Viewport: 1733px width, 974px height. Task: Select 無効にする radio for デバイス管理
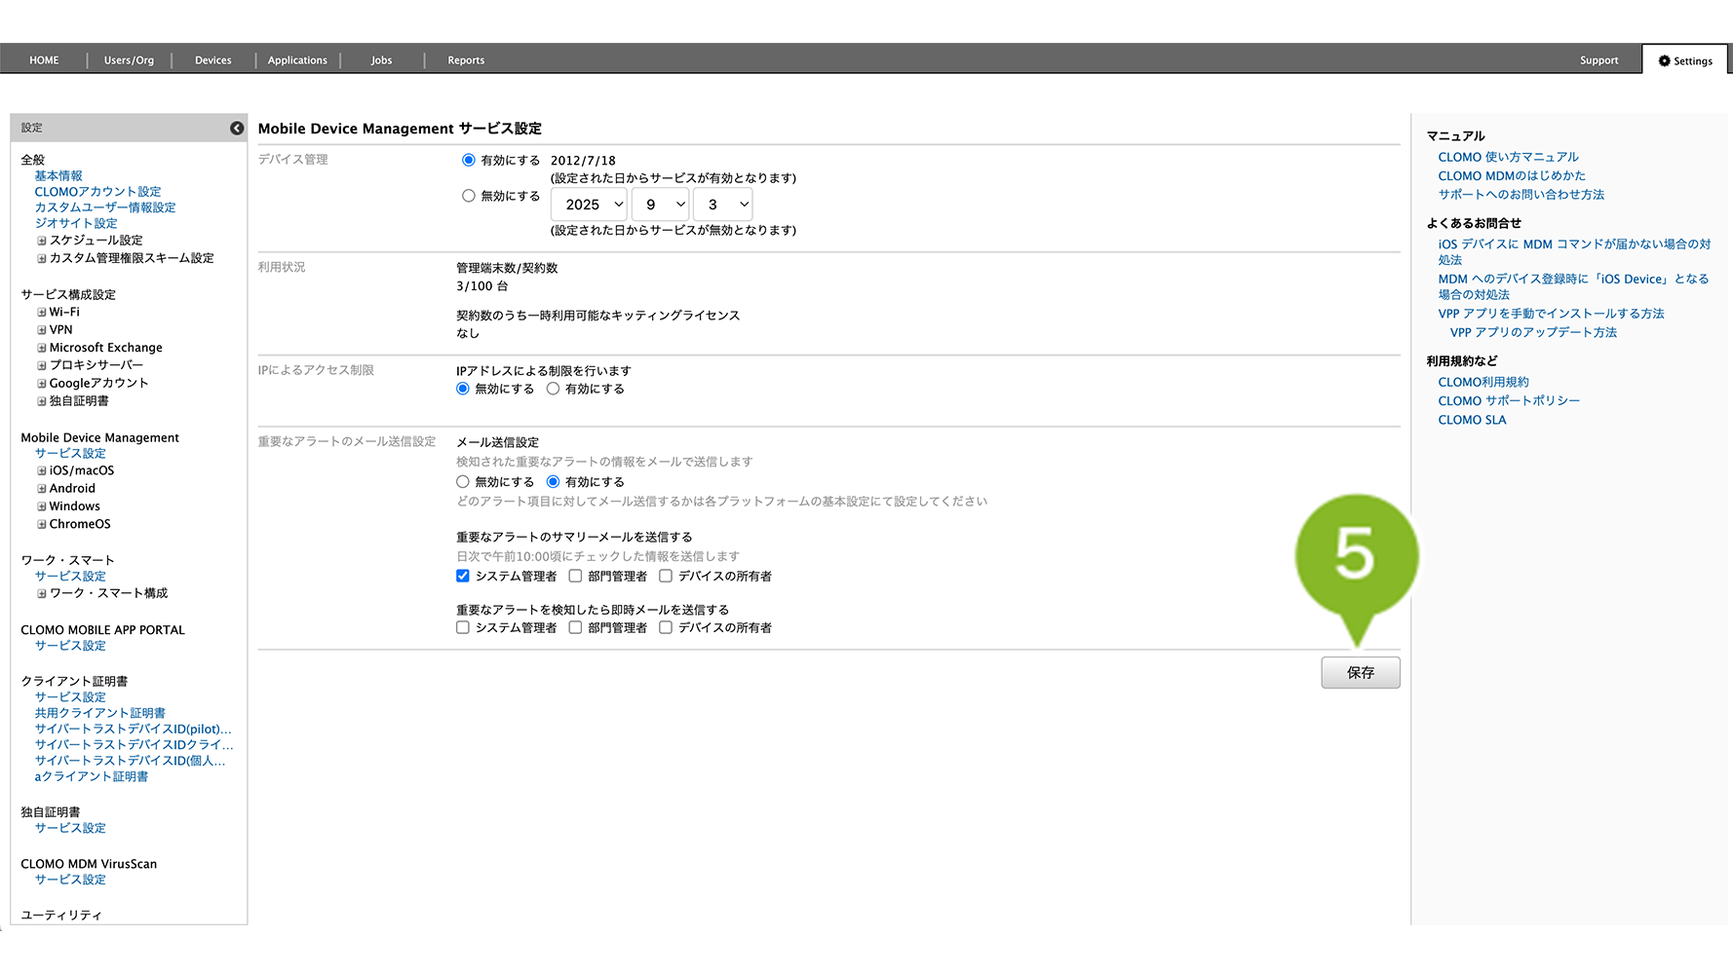[x=469, y=196]
